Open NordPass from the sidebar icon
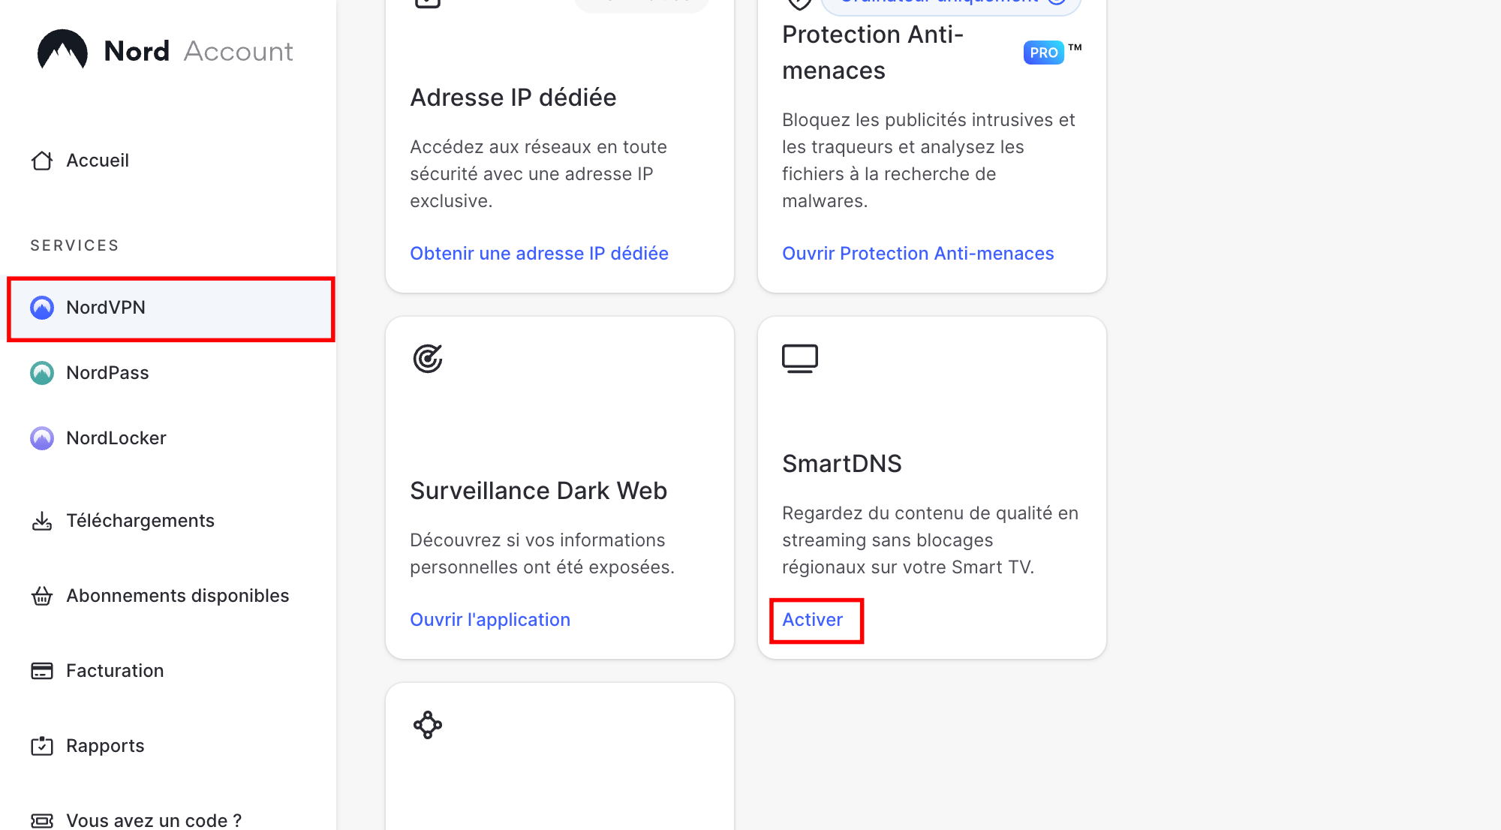Screen dimensions: 1501x830 coord(42,372)
